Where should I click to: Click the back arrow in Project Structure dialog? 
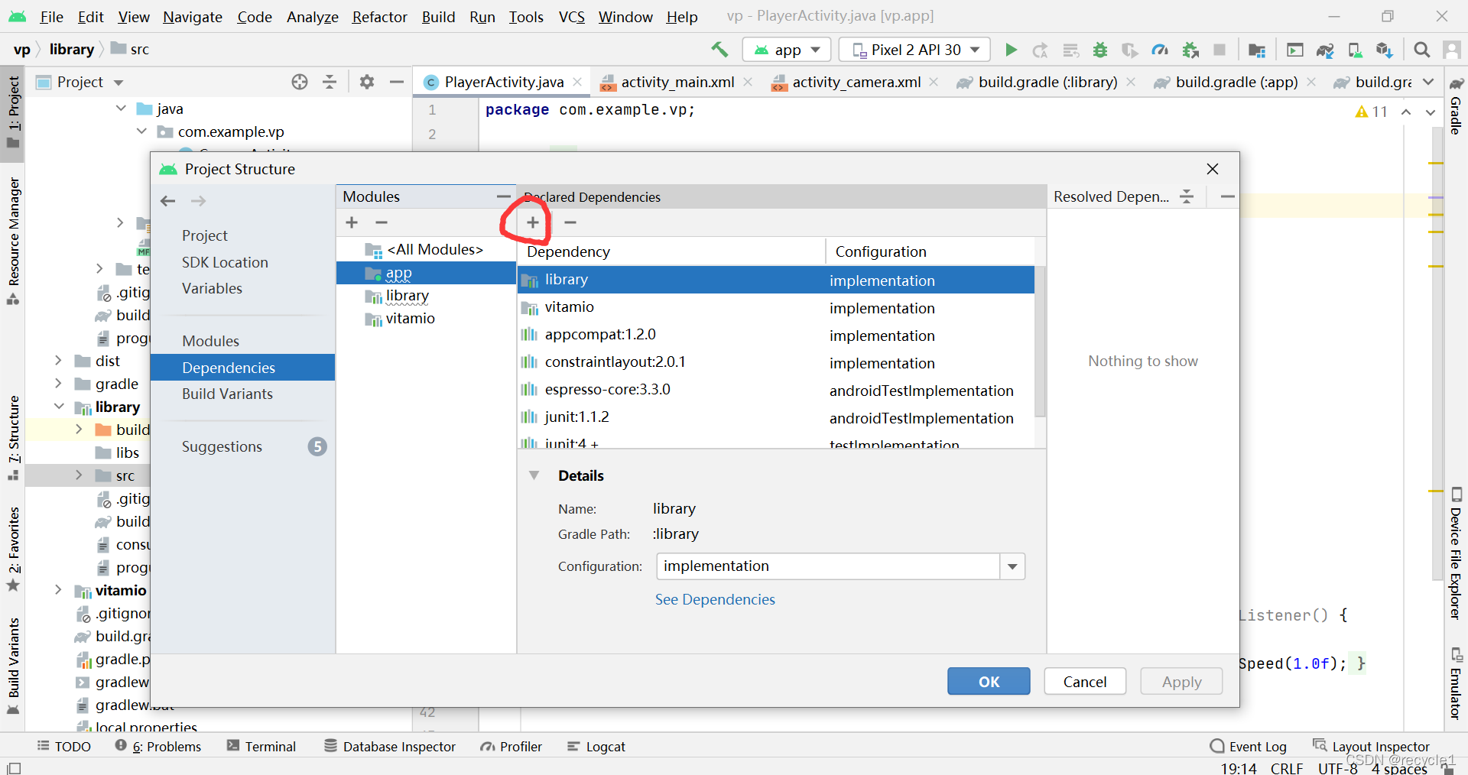[168, 201]
